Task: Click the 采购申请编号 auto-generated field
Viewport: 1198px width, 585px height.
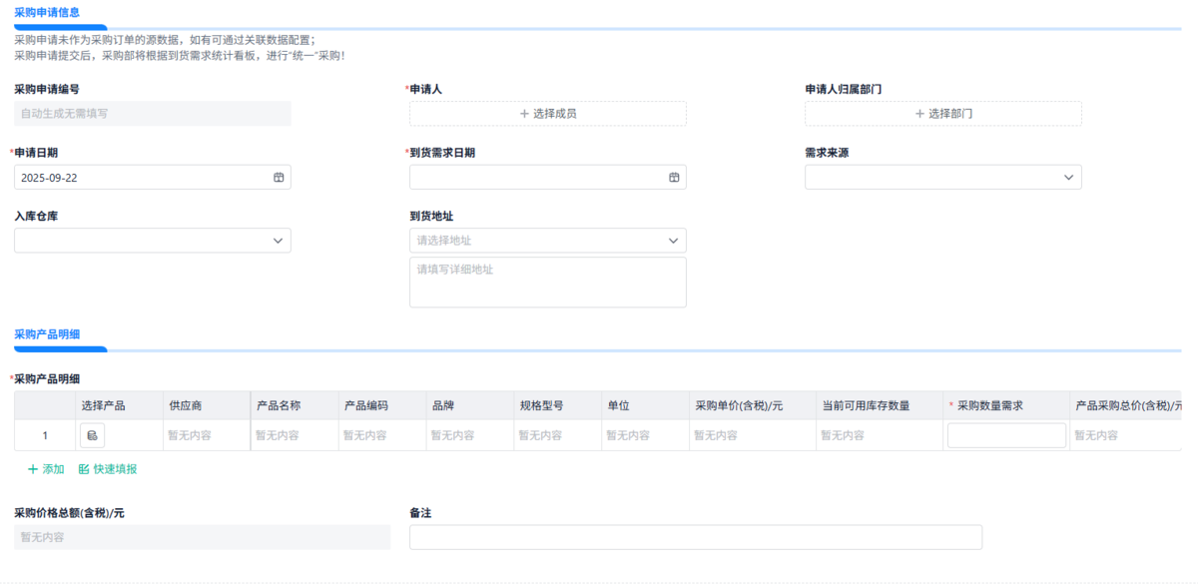Action: click(152, 114)
